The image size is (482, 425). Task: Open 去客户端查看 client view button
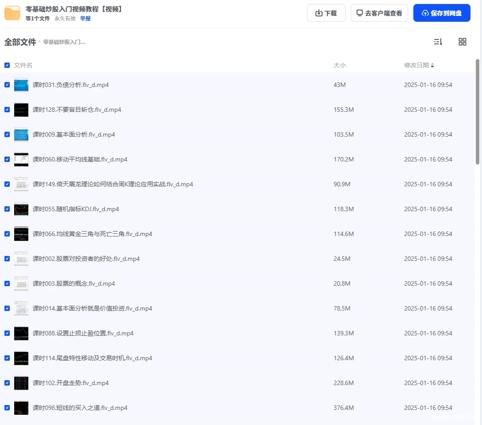pos(379,13)
